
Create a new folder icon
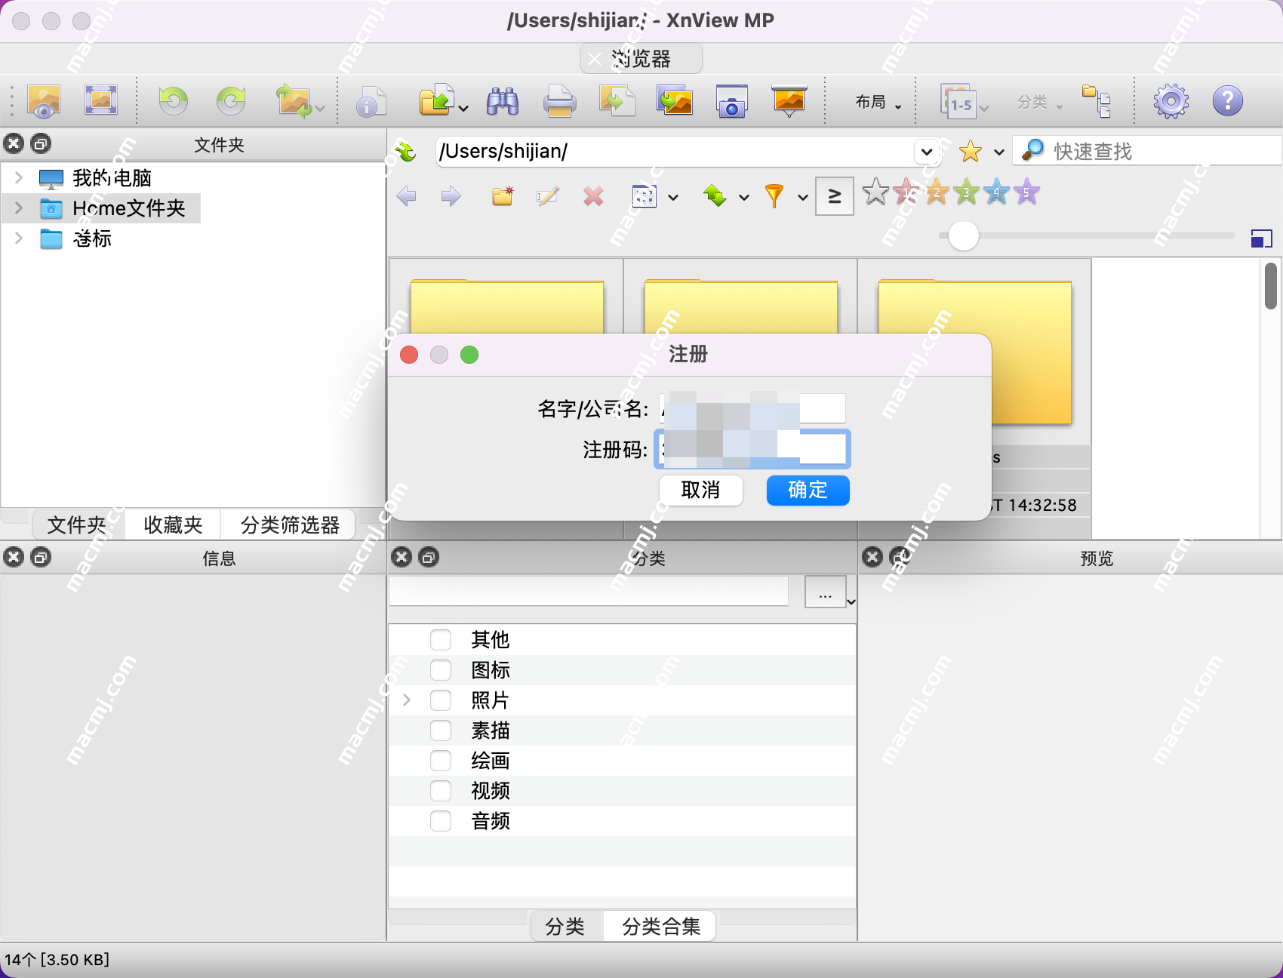coord(503,196)
